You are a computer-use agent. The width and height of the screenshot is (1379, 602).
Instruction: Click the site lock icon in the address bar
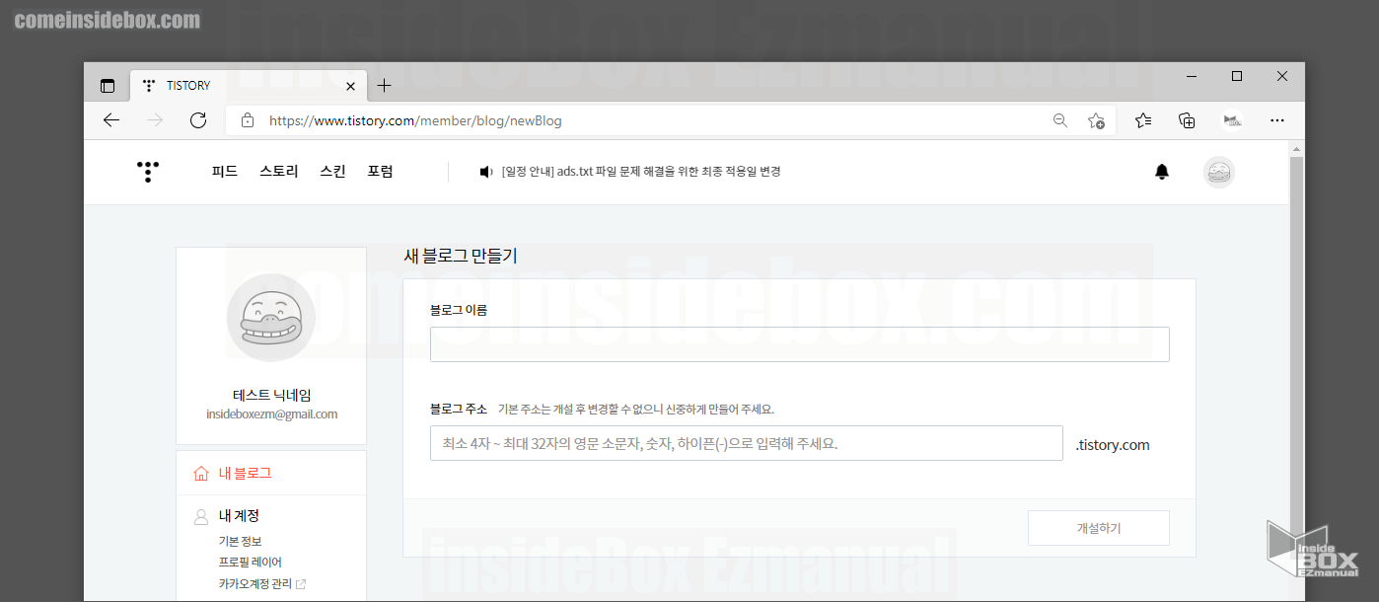coord(248,120)
